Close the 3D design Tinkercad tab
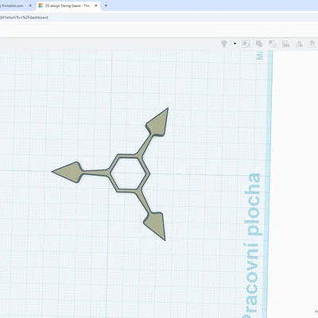This screenshot has height=318, width=318. [96, 6]
